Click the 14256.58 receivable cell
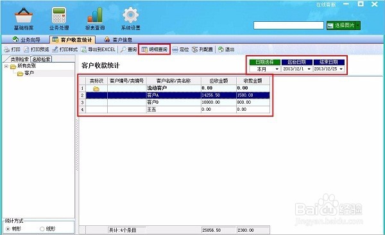This screenshot has height=235, width=385. (219, 95)
